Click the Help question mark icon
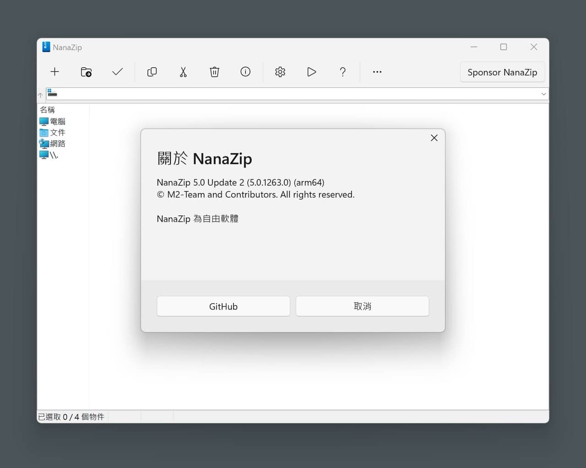Screen dimensions: 586x468 (342, 72)
